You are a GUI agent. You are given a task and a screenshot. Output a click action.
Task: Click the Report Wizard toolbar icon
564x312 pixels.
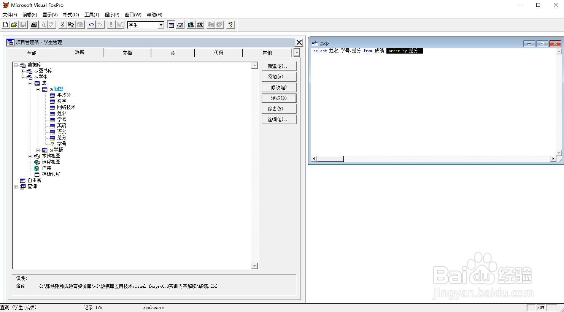coord(200,25)
